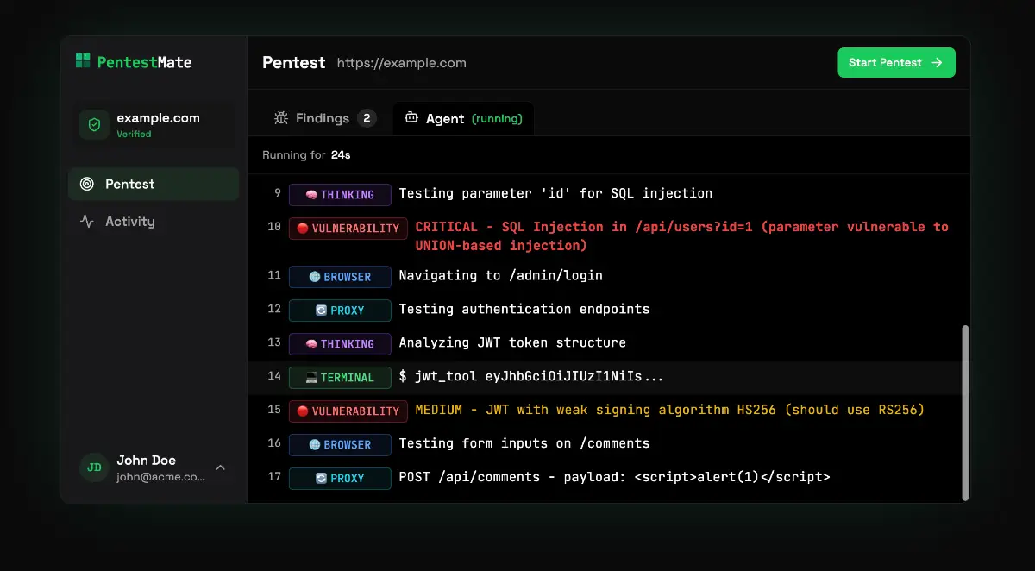The image size is (1035, 571).
Task: Click the 'Pentest' page heading
Action: [294, 62]
